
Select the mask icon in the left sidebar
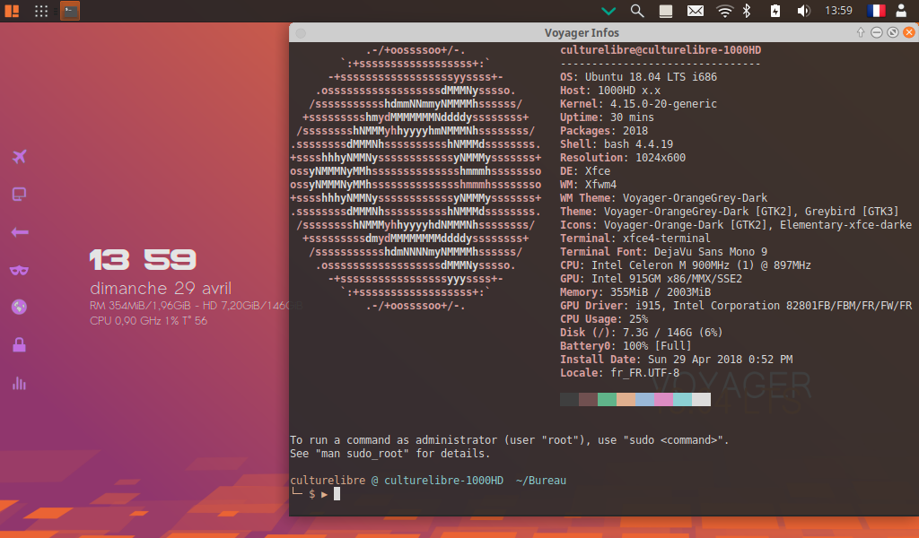pyautogui.click(x=19, y=270)
